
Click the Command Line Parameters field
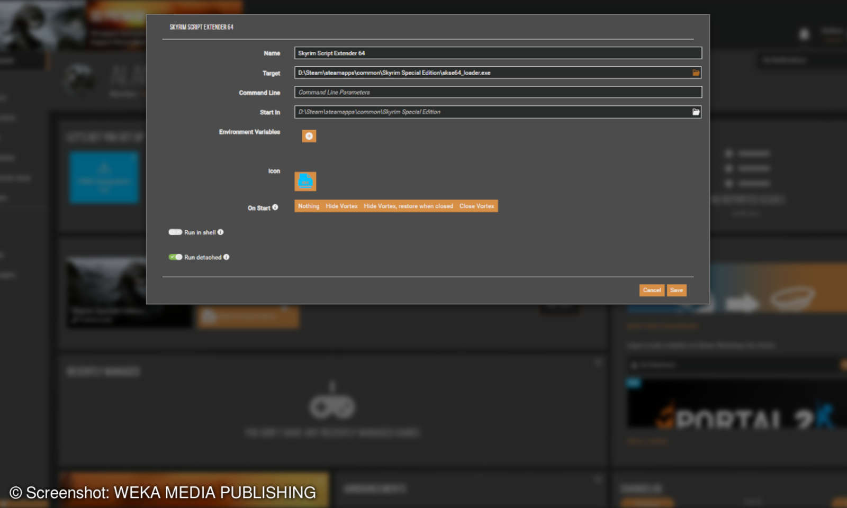(x=498, y=92)
